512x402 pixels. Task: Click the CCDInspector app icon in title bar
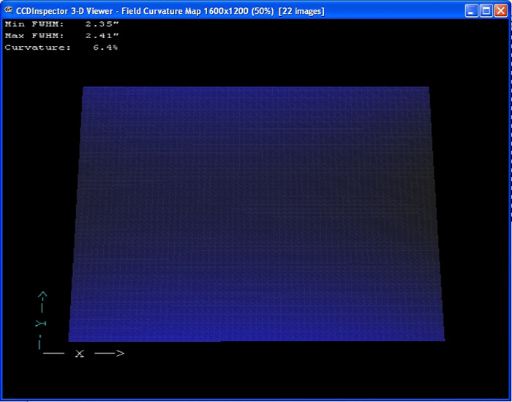9,10
